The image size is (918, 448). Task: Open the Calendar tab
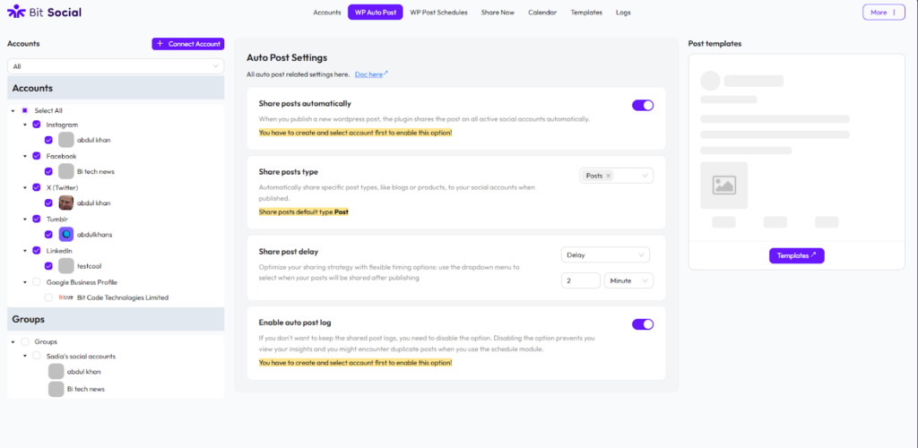(x=542, y=13)
